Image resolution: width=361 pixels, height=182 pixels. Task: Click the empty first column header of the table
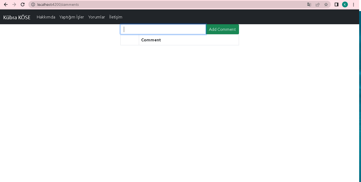click(x=130, y=40)
